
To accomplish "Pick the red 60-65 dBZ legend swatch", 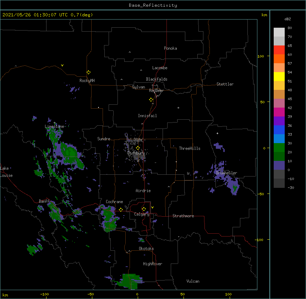I will pyautogui.click(x=279, y=50).
